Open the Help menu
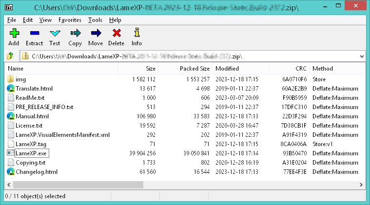Viewport: 370px width, 205px height. (x=115, y=20)
